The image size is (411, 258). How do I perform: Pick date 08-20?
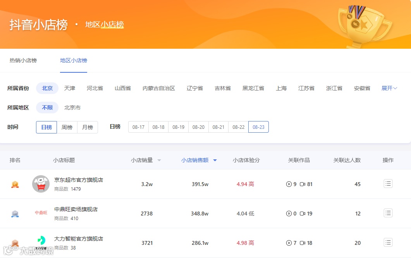(198, 127)
